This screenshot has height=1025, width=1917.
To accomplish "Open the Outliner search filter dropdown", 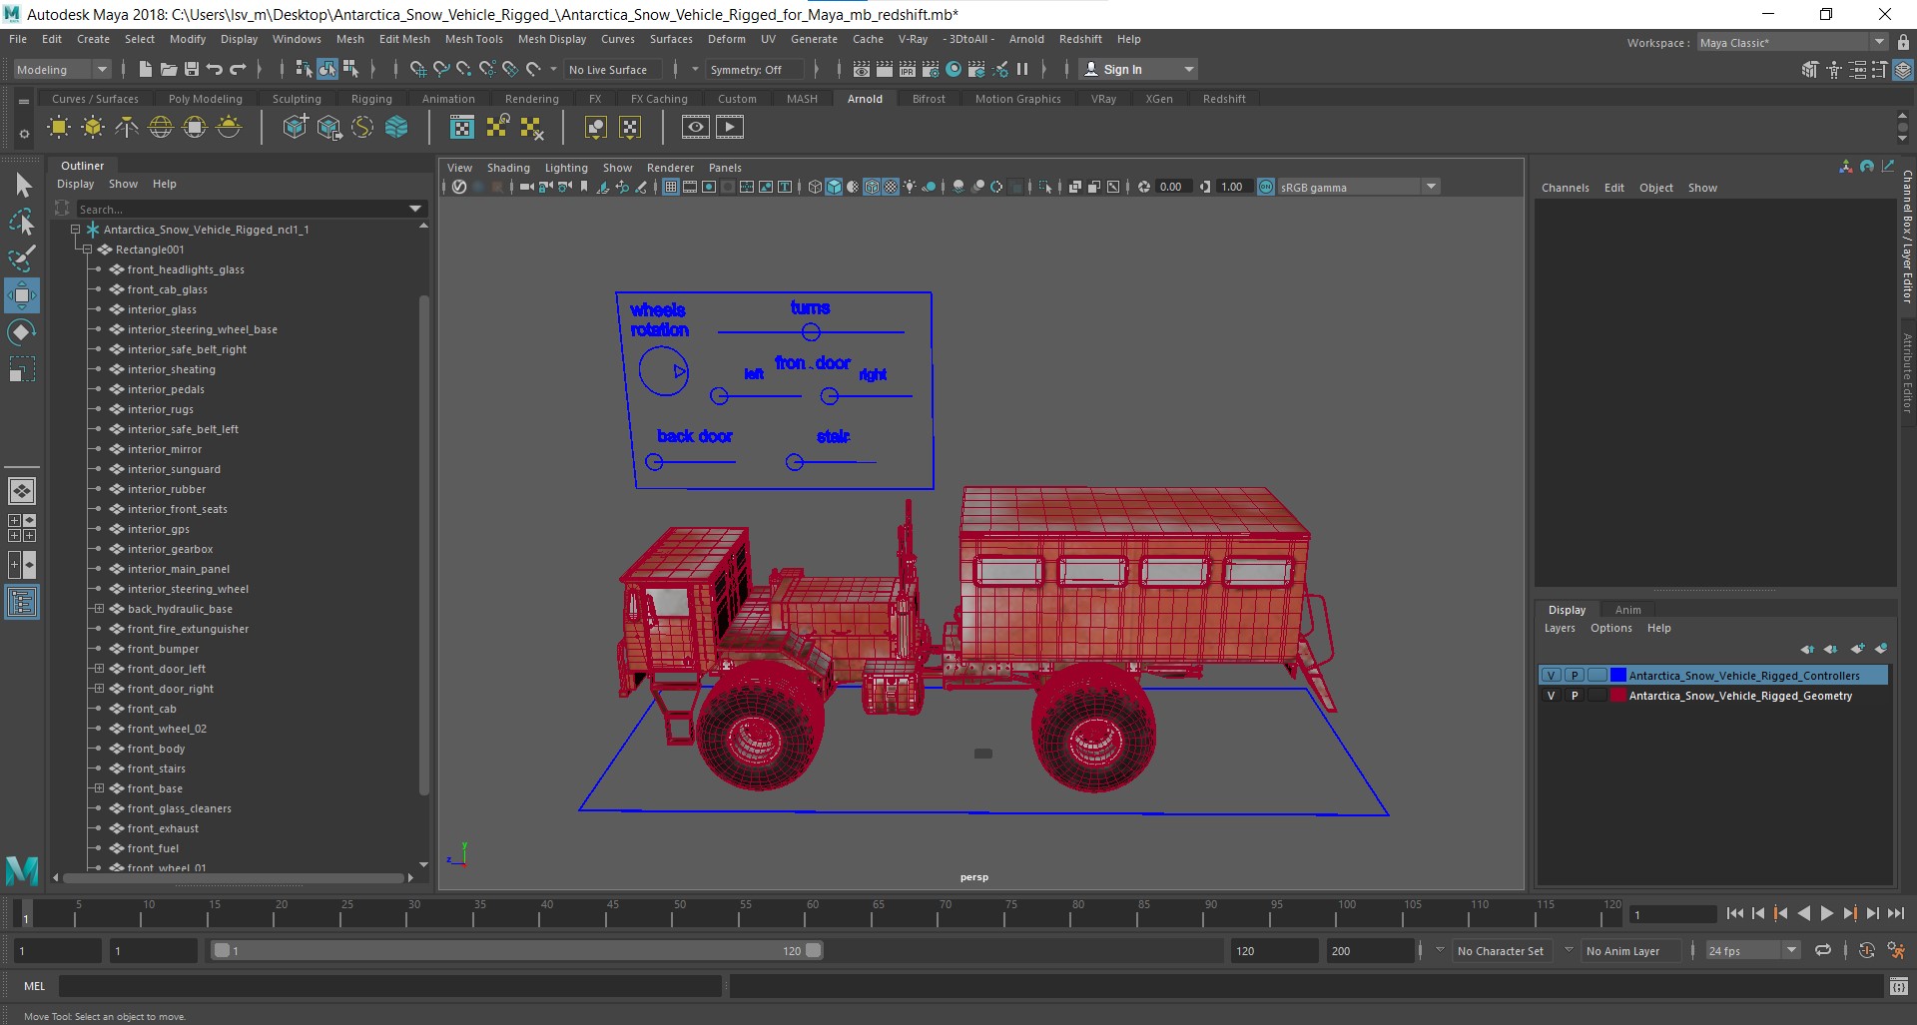I will 415,209.
